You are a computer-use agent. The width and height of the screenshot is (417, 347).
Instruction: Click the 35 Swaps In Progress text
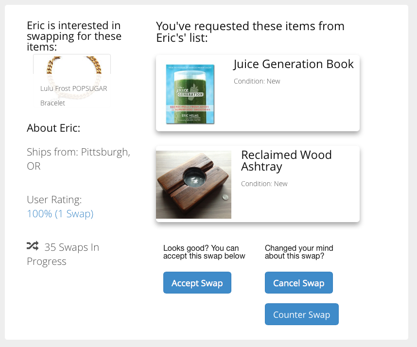[x=63, y=254]
